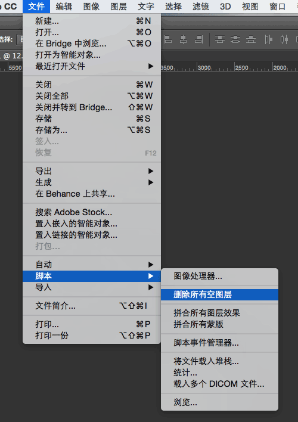Select 关闭并转到 Bridge...
Screen dimensions: 298x422
(x=92, y=107)
